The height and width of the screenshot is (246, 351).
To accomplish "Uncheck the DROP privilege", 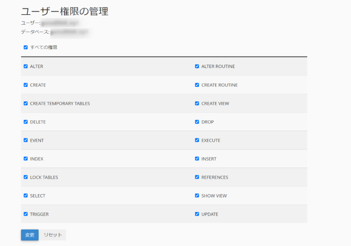I will coord(197,122).
